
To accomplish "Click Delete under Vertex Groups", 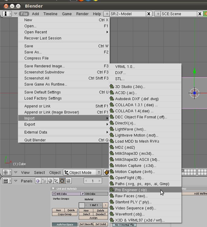I will (71, 210).
